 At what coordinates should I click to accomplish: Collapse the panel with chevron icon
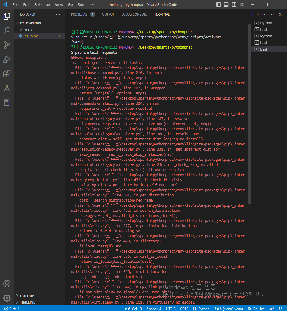(272, 14)
